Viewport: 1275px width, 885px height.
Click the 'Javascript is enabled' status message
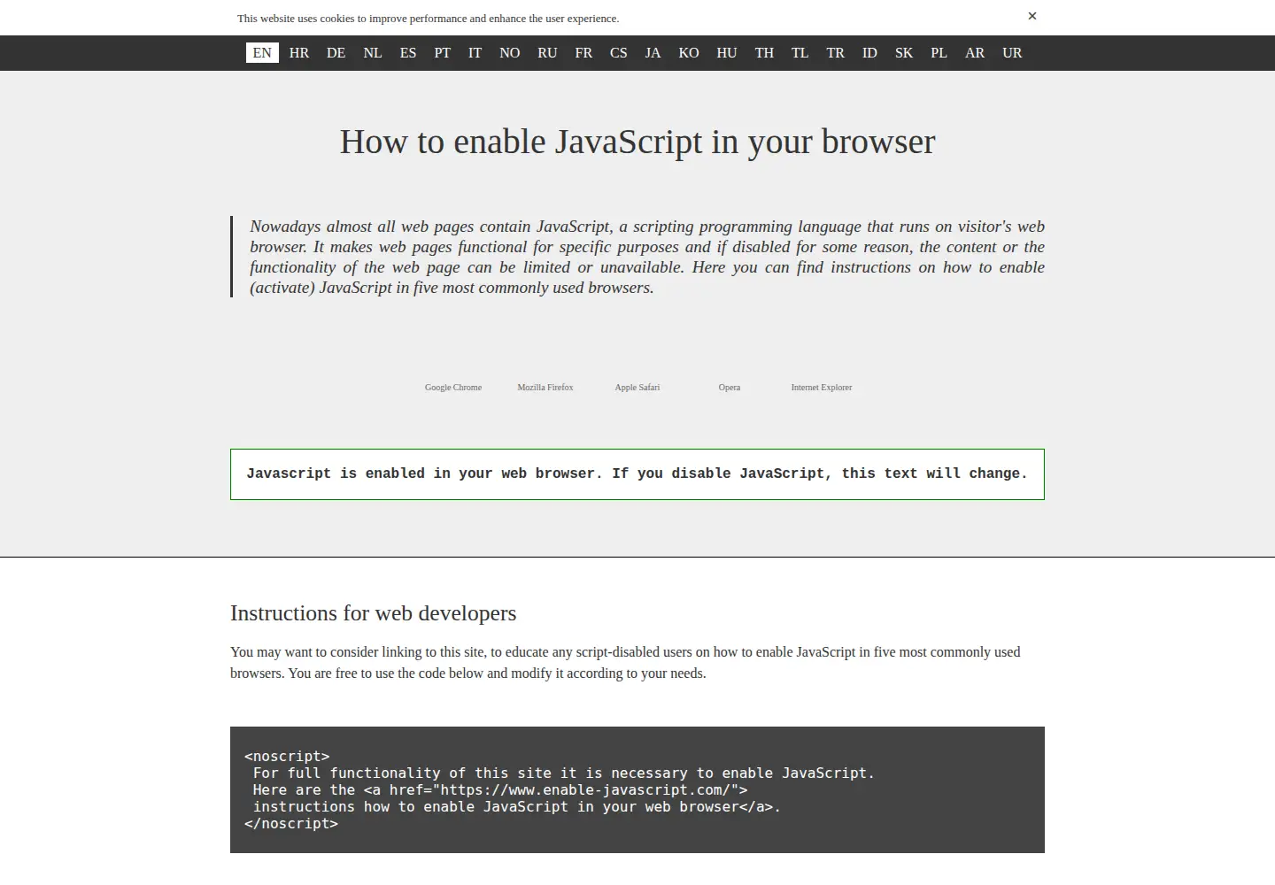click(x=637, y=474)
